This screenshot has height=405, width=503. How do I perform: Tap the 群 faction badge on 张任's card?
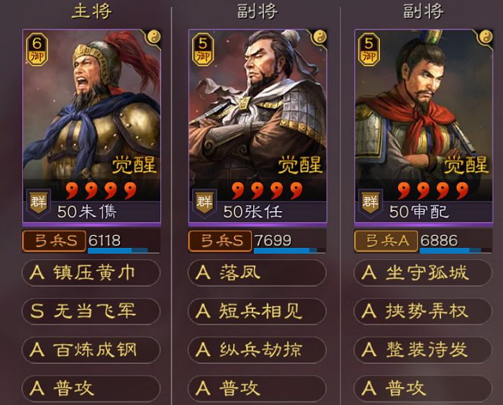204,202
